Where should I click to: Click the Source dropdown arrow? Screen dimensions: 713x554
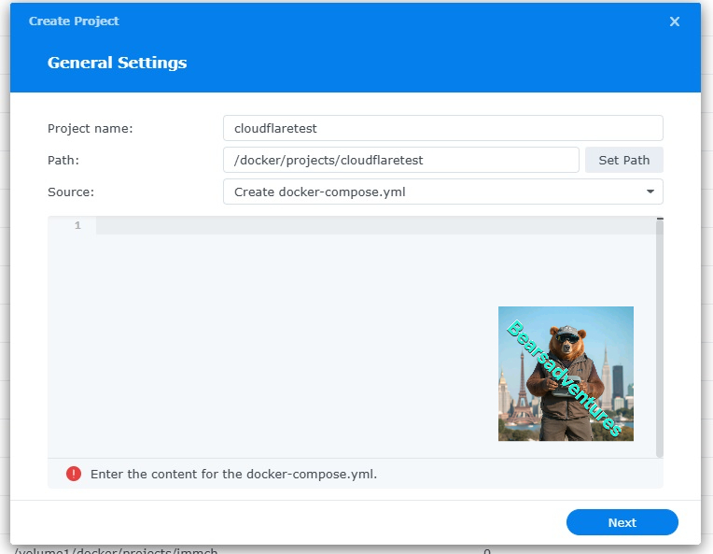point(650,192)
